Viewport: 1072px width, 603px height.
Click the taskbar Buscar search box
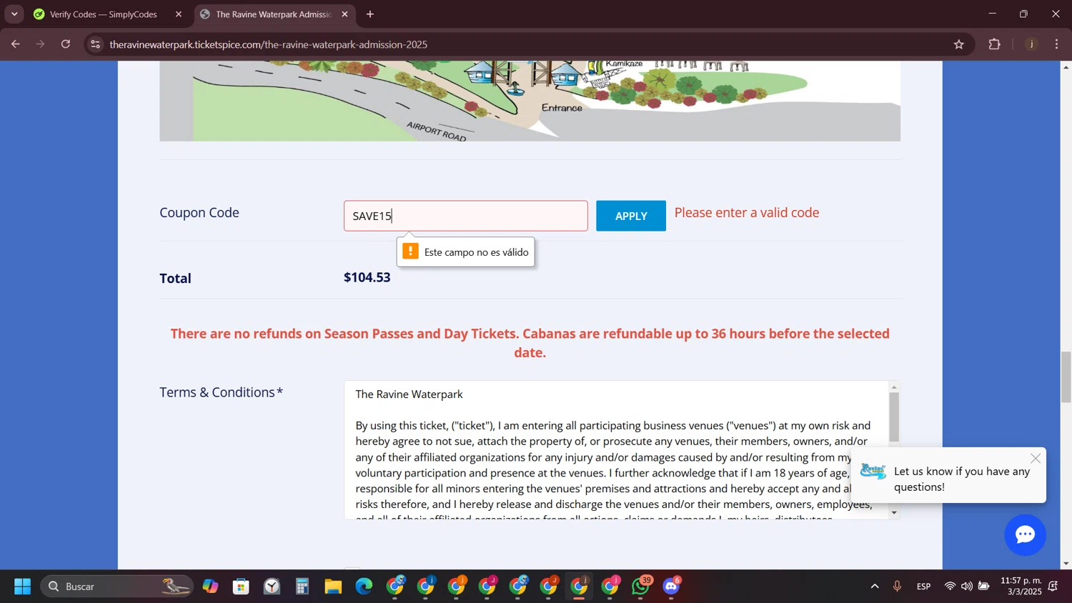point(116,587)
